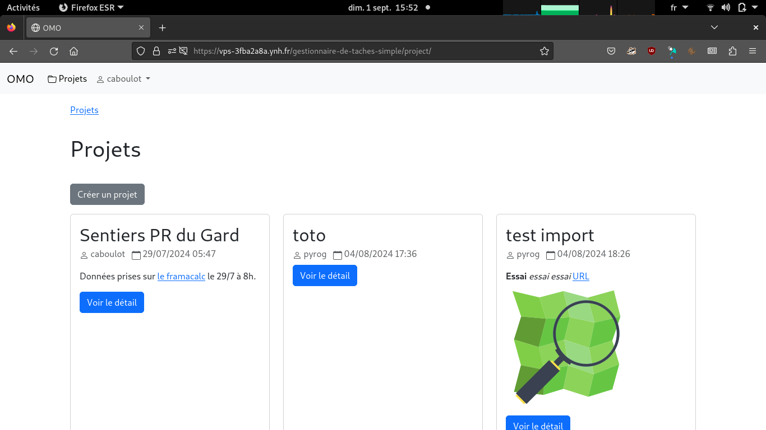Click the cookie extension icon

tap(692, 51)
